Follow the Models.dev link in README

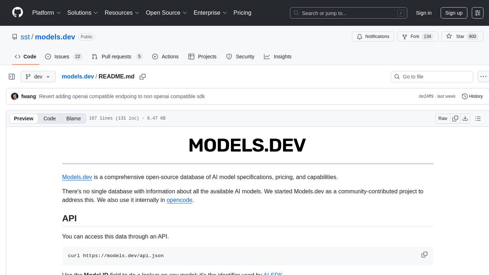click(77, 177)
